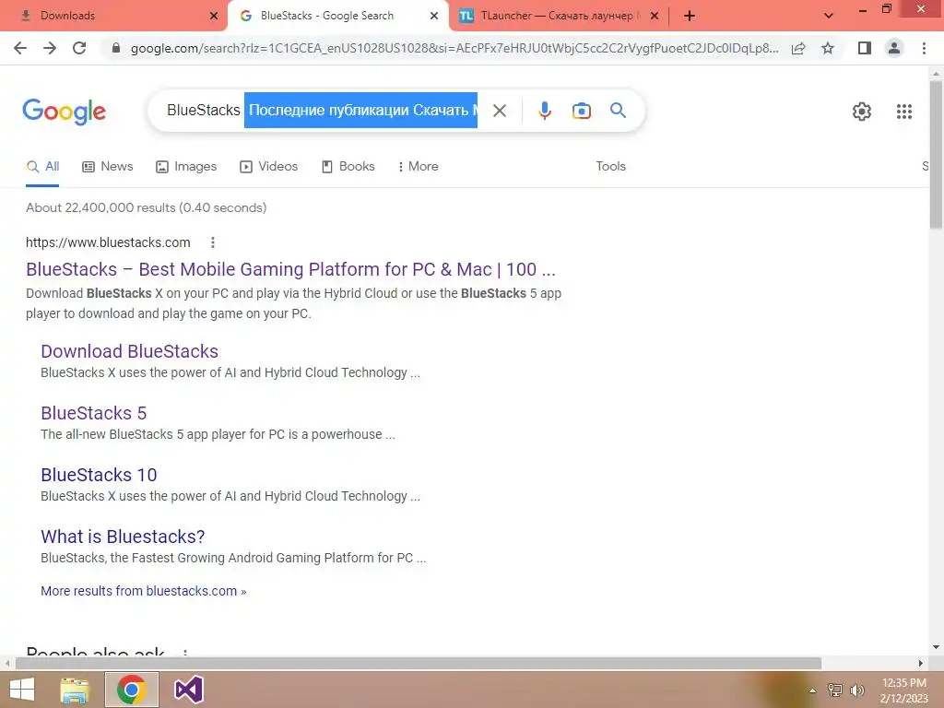Open the Download BlueStacks sitelink
Viewport: 944px width, 708px height.
pos(129,351)
